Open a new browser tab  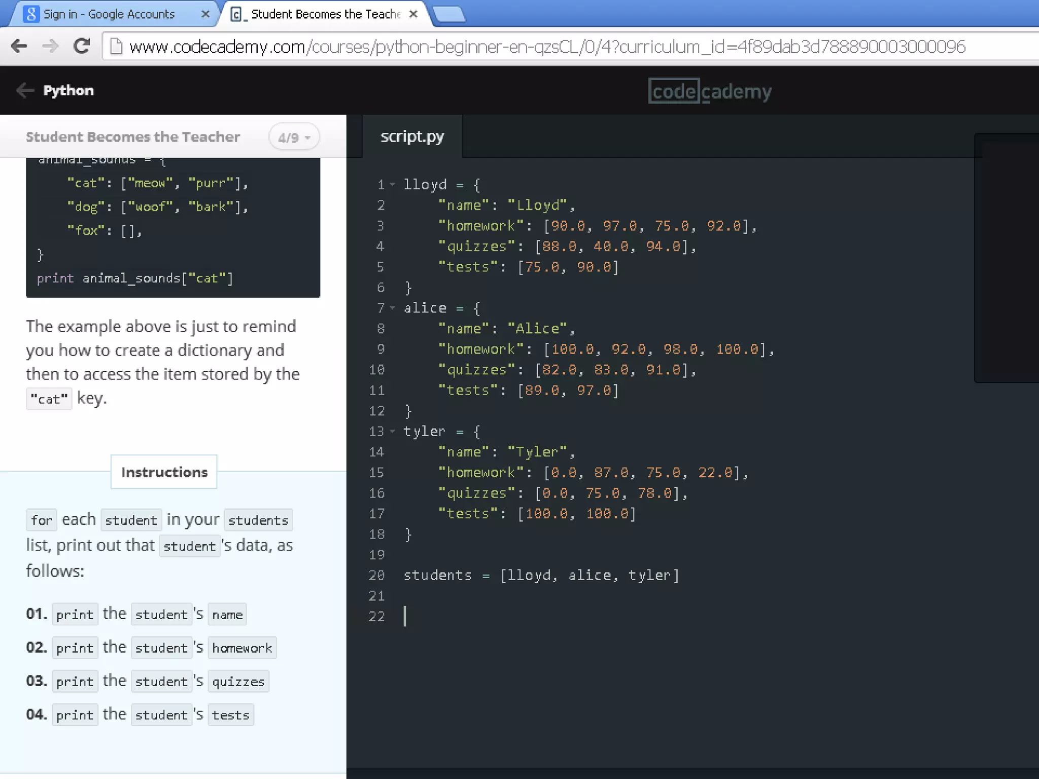[449, 14]
